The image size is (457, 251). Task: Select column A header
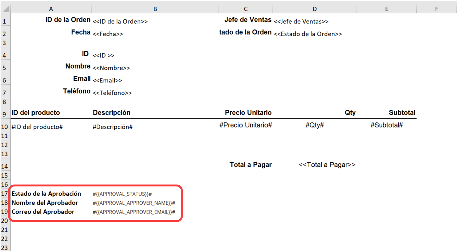tap(51, 9)
